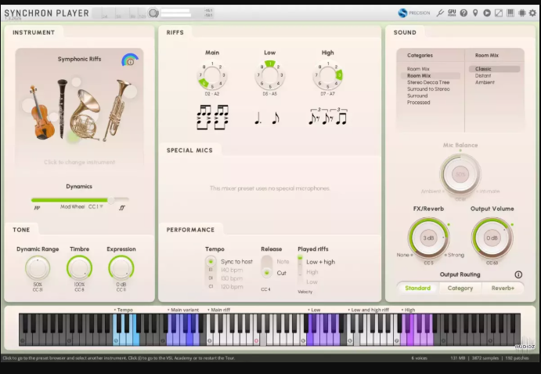Image resolution: width=541 pixels, height=374 pixels.
Task: Click the Low riff selector dial
Action: point(270,75)
